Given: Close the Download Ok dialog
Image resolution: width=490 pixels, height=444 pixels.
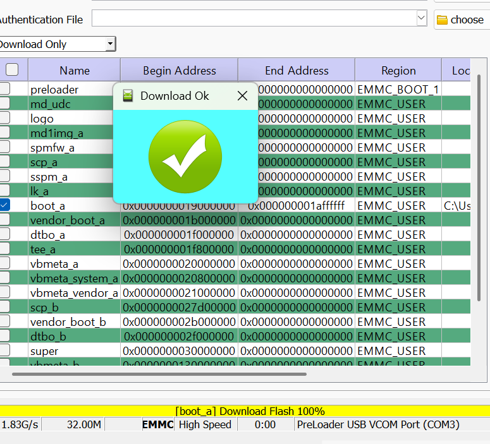Looking at the screenshot, I should [x=242, y=96].
